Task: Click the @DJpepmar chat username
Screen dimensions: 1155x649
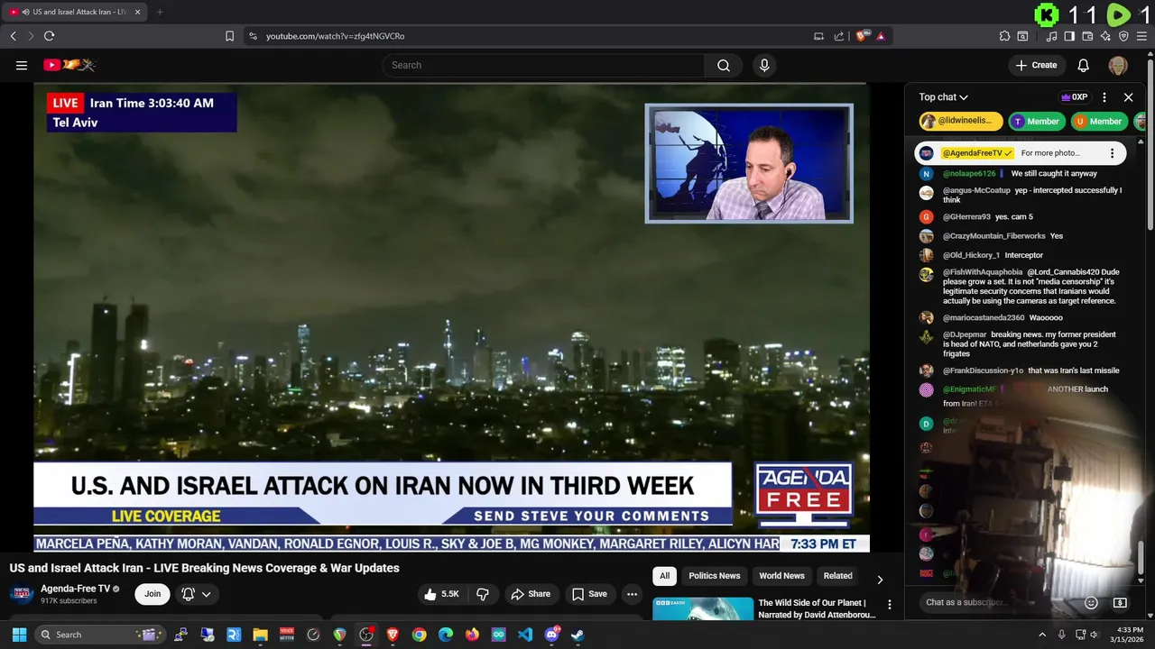Action: [x=965, y=334]
